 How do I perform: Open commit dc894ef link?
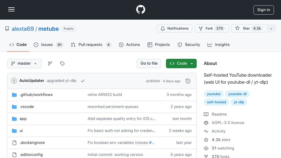[153, 81]
